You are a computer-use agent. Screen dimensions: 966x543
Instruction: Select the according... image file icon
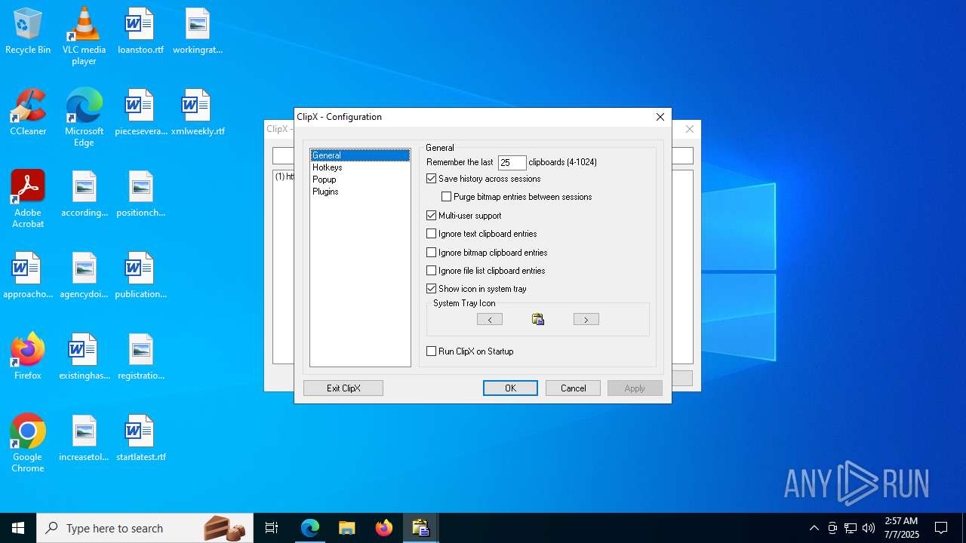tap(84, 195)
